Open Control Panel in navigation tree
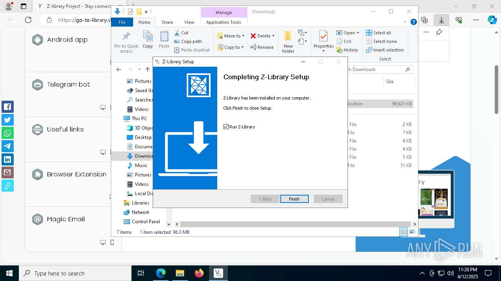 point(142,222)
